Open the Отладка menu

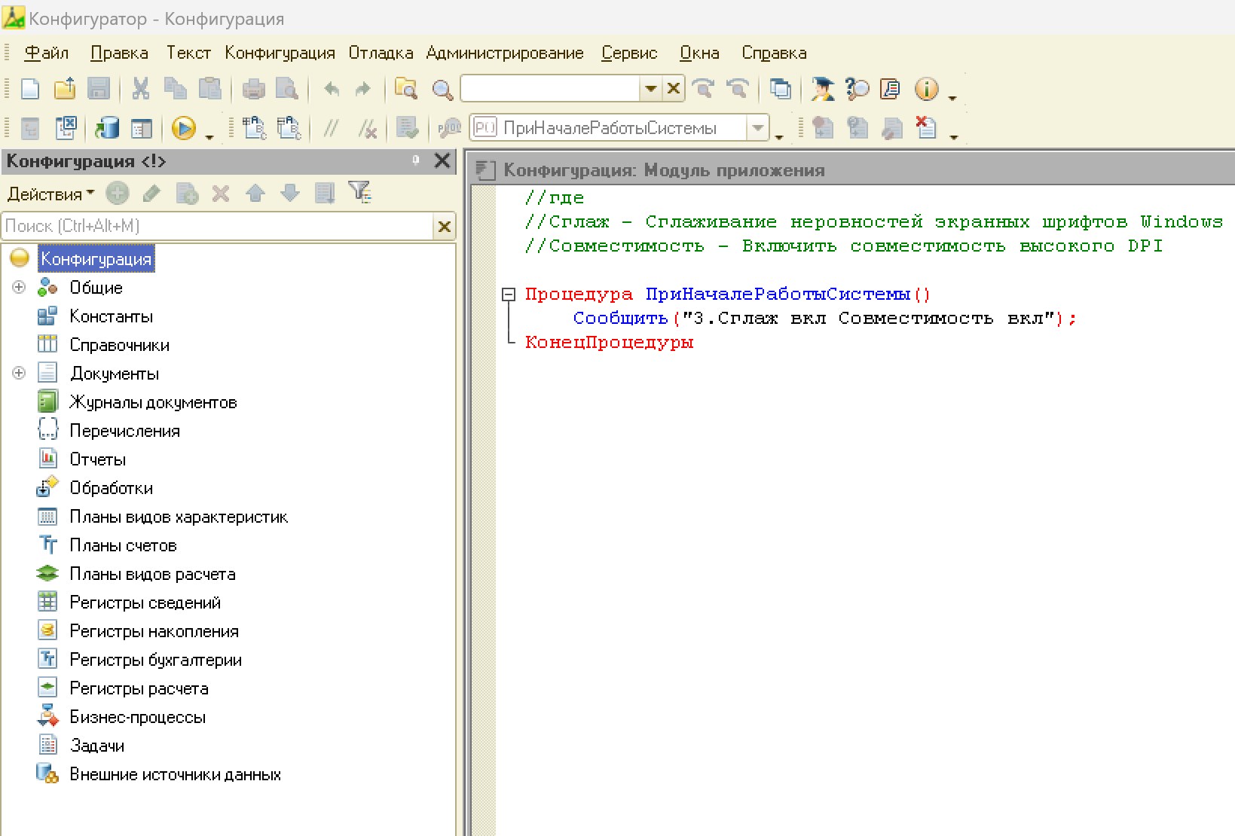coord(381,53)
